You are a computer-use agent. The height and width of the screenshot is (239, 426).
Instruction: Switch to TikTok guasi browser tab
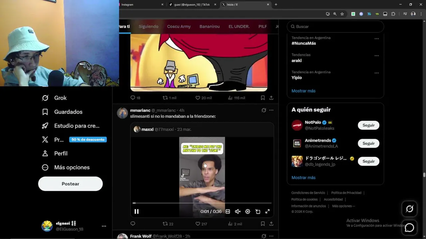click(192, 5)
